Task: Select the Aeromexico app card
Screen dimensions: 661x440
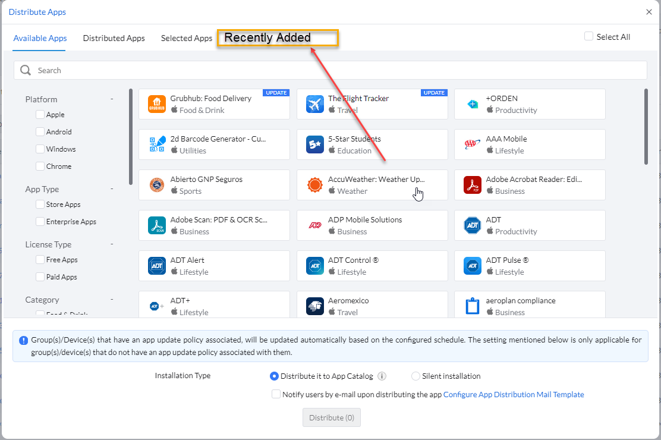Action: tap(372, 304)
